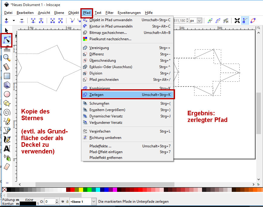Screen dimensions: 263x207
Task: Open the Bearbeiten menu
Action: [x=25, y=13]
